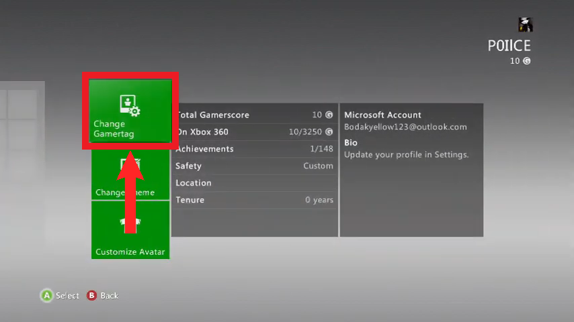
Task: Click the Custom safety value
Action: (x=318, y=166)
